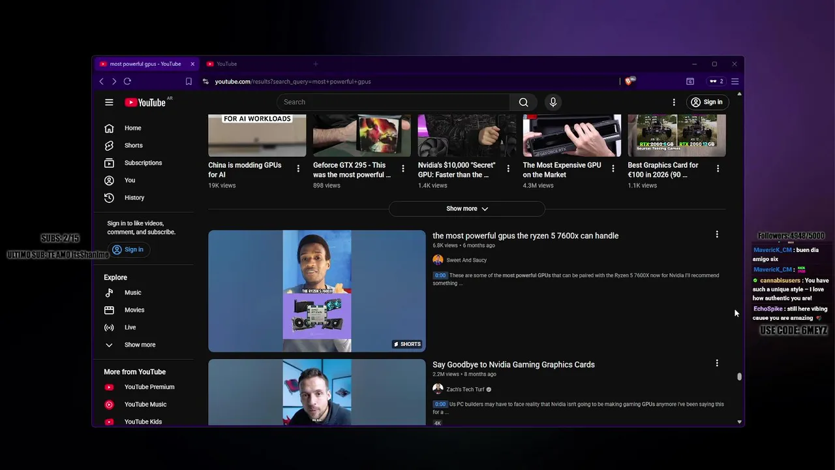Expand Show more below shorts shelf

[467, 209]
